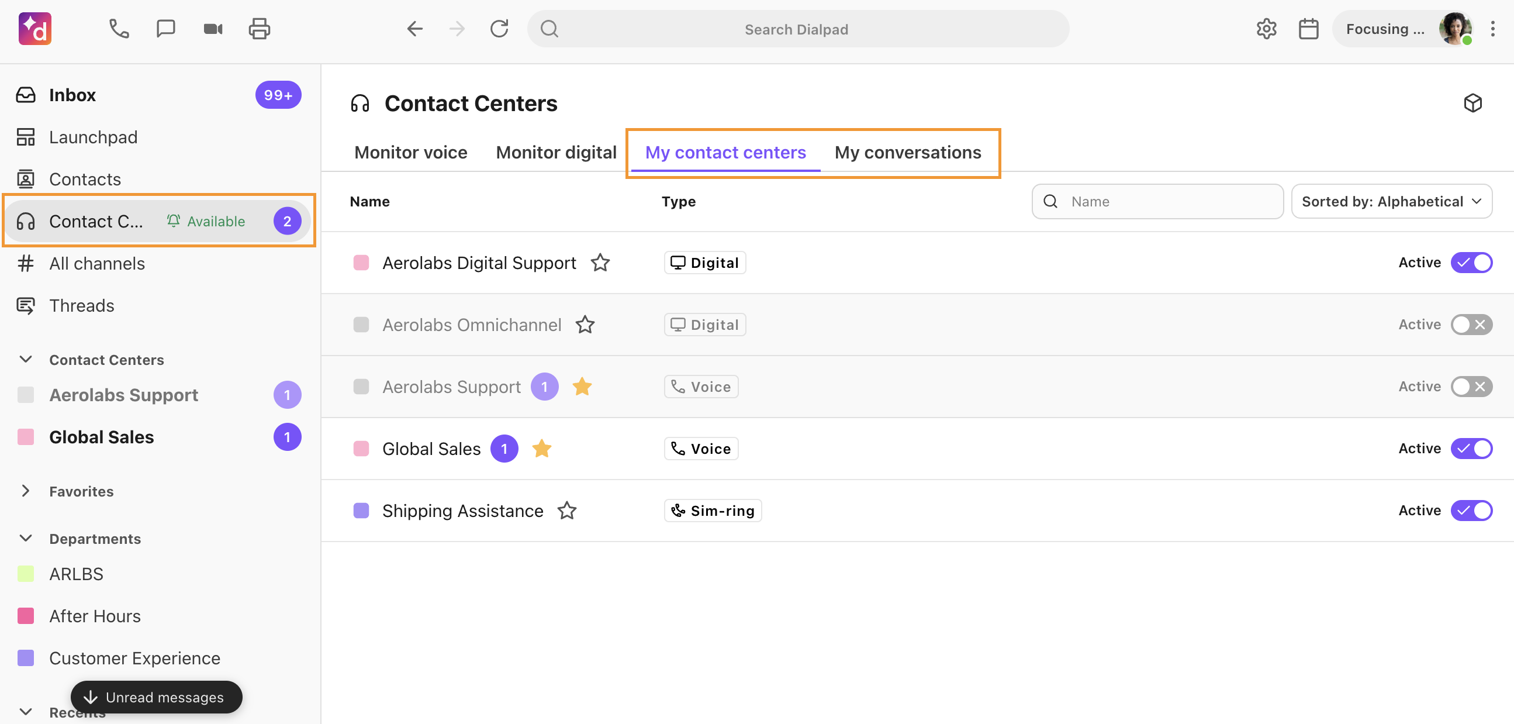Jump to Unread messages button
The width and height of the screenshot is (1514, 724).
click(x=156, y=698)
